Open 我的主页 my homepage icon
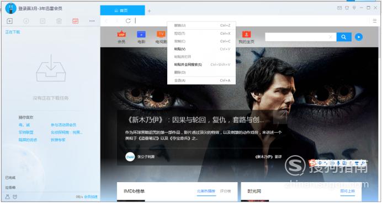This screenshot has width=382, height=203. 246,37
